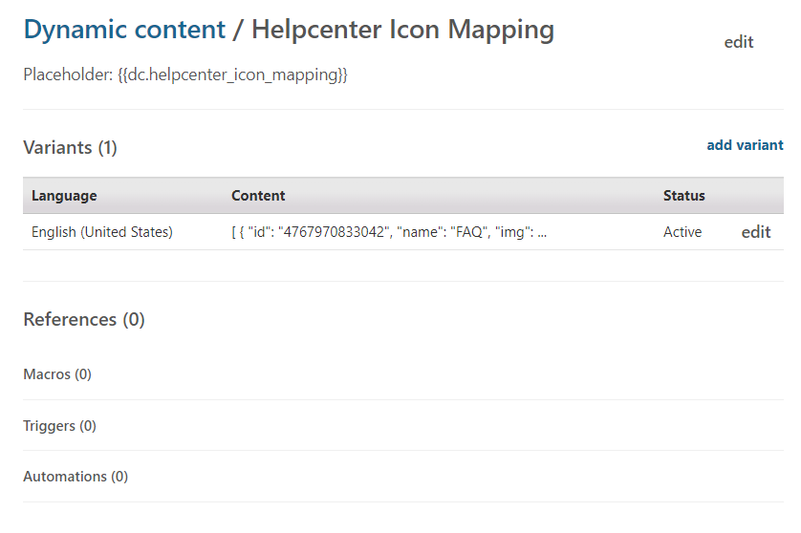This screenshot has width=801, height=533.
Task: Click the References (0) heading
Action: [84, 320]
